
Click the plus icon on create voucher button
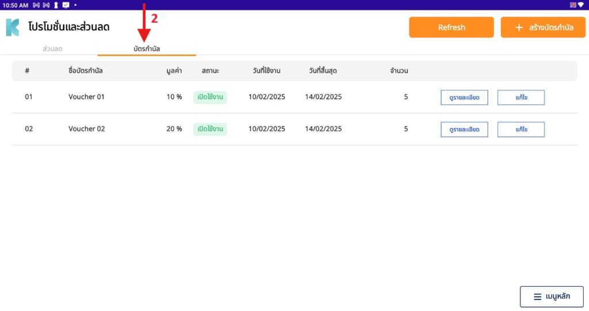[x=519, y=27]
